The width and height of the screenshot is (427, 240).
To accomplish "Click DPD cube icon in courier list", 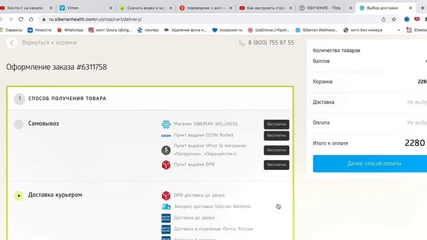I will click(x=166, y=195).
